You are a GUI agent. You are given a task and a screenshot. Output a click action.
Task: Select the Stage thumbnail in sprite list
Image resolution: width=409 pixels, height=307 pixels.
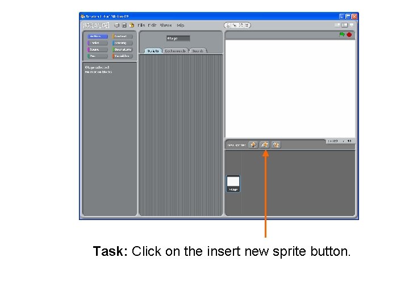click(x=233, y=184)
